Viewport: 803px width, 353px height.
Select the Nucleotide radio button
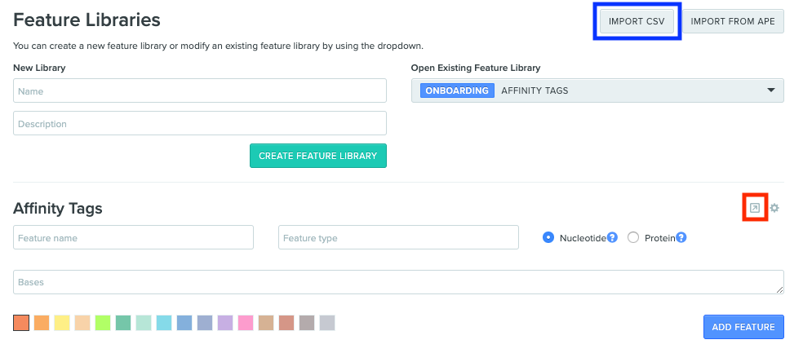click(548, 237)
